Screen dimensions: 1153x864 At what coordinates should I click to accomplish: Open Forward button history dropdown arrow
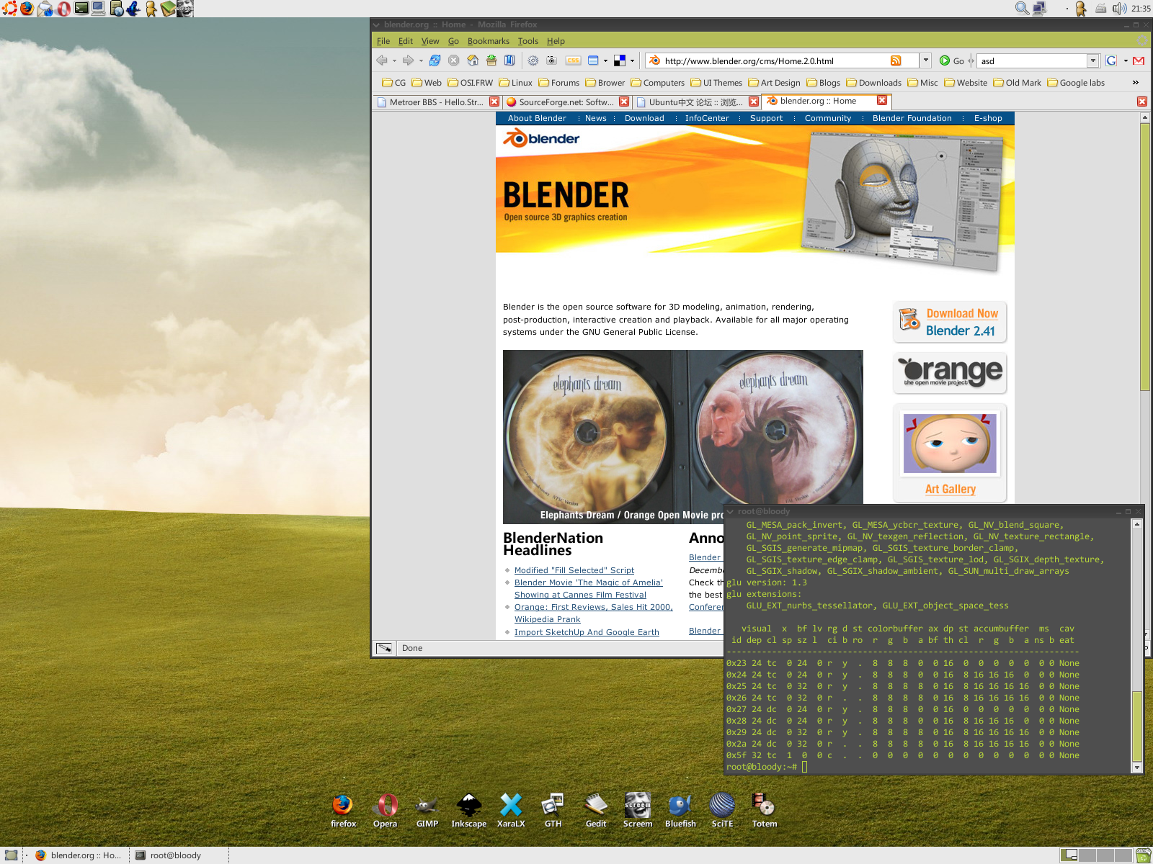tap(421, 61)
